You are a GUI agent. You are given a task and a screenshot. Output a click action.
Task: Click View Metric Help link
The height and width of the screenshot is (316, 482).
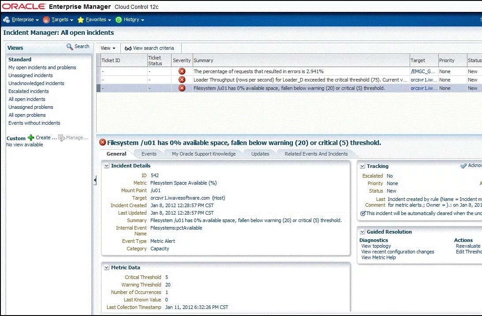coord(378,257)
